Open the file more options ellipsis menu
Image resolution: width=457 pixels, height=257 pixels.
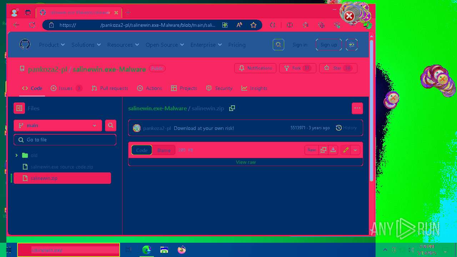[x=357, y=108]
